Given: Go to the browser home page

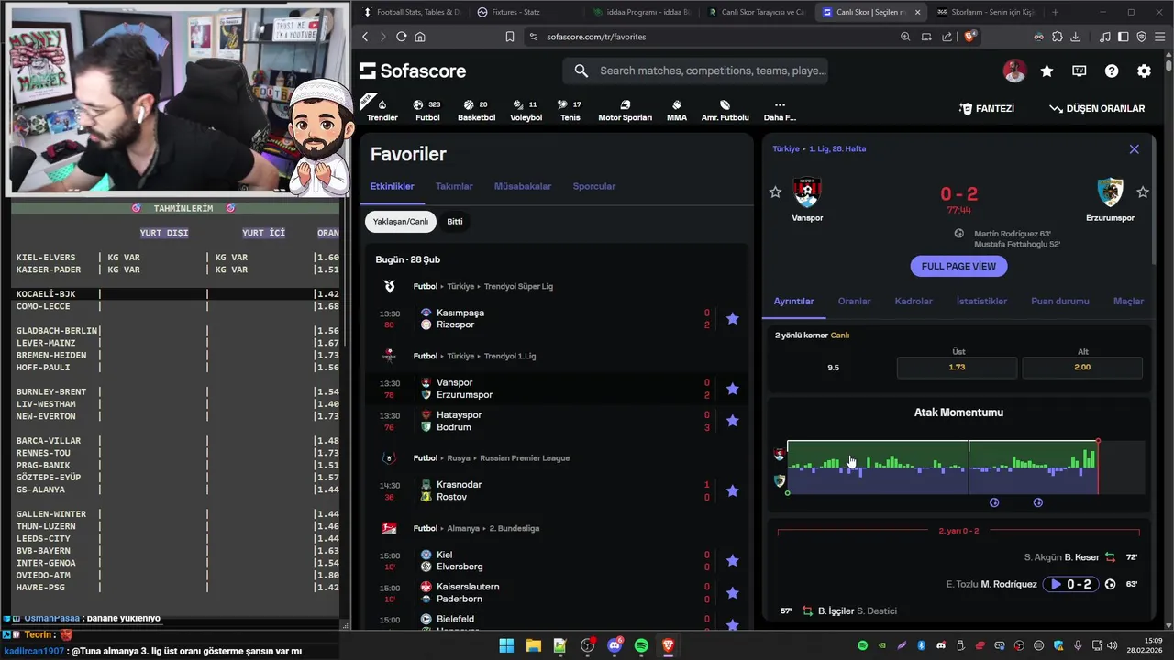Looking at the screenshot, I should [x=420, y=37].
